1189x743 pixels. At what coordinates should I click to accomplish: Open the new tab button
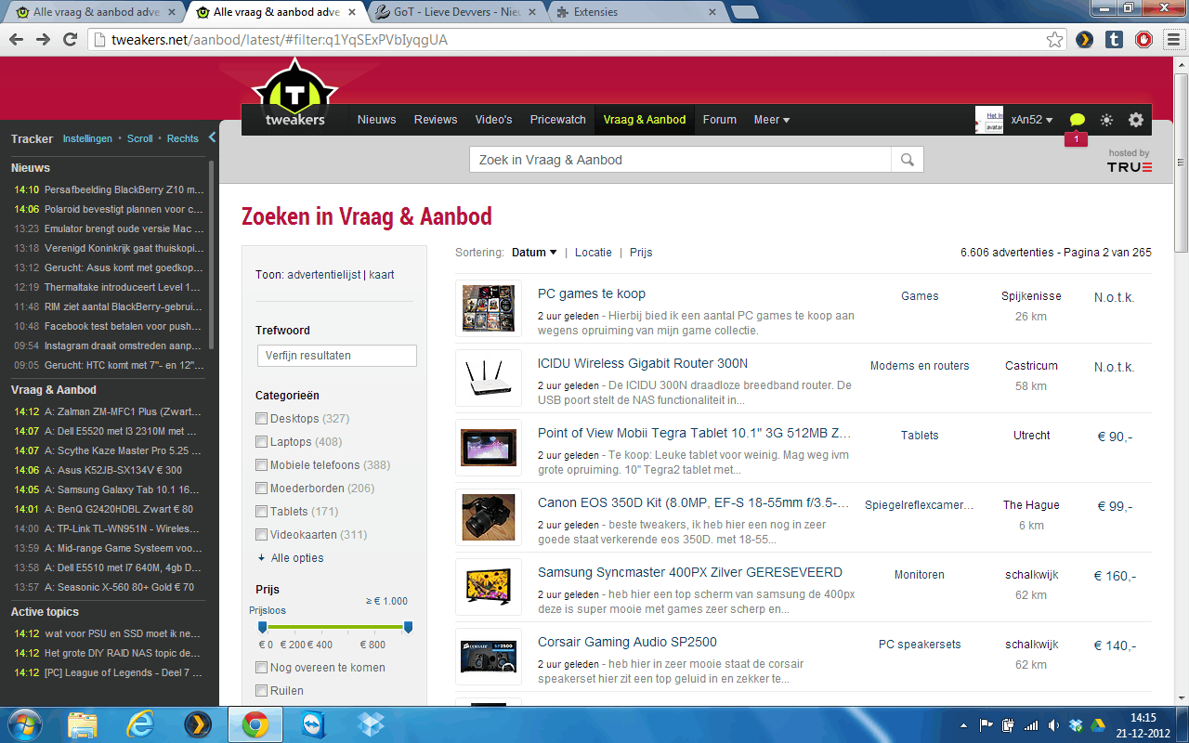744,12
